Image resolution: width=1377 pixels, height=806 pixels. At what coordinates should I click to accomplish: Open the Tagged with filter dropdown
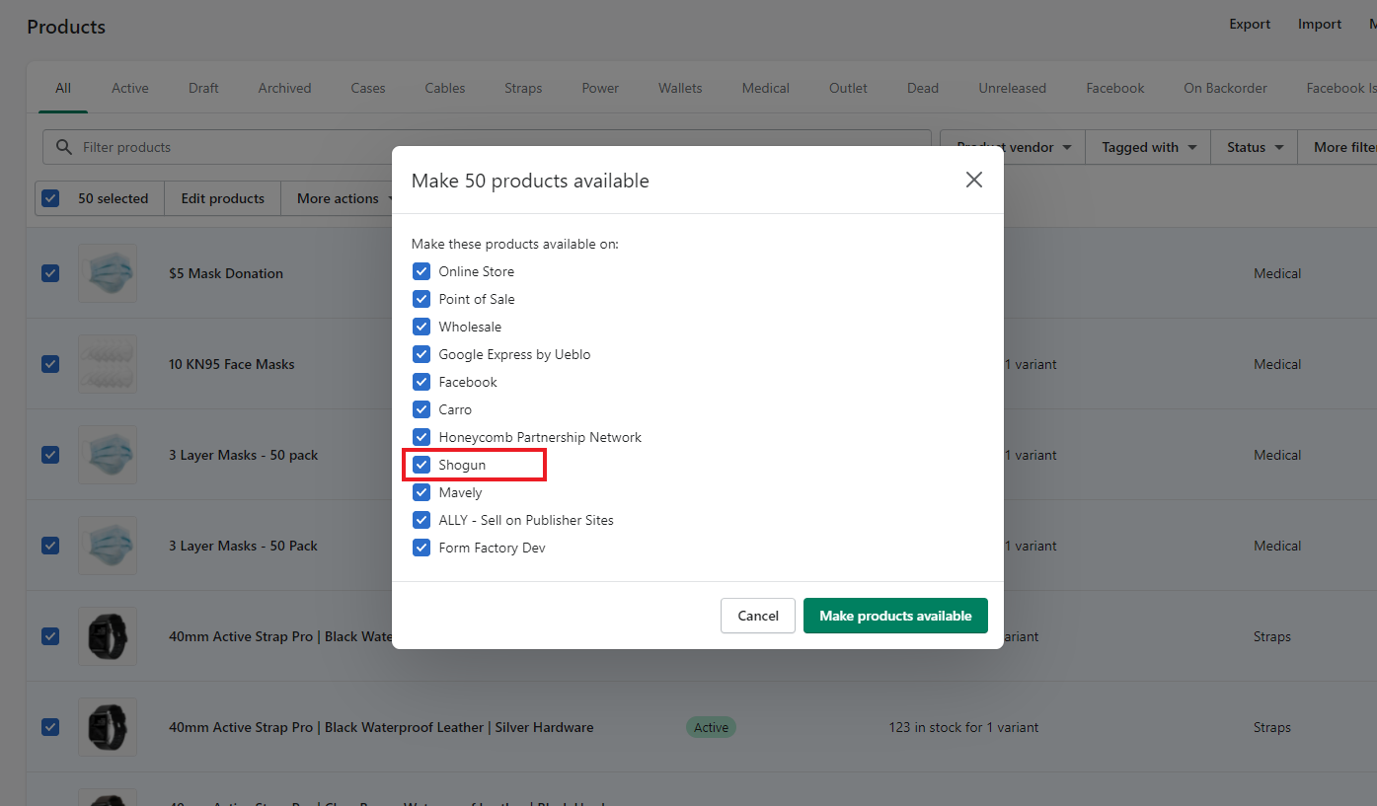(1149, 147)
